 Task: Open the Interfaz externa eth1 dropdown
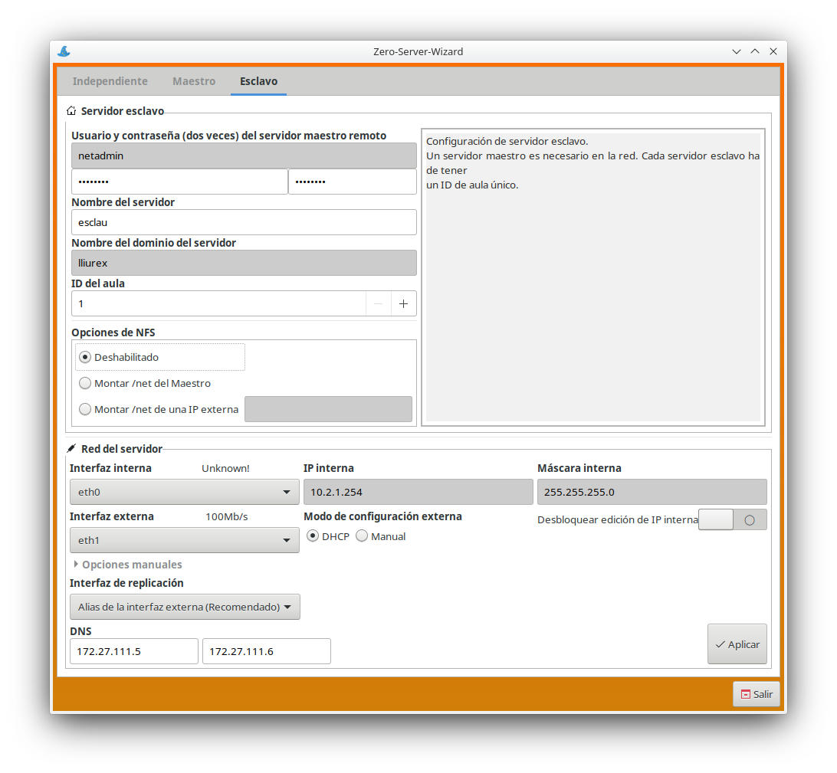coord(184,540)
